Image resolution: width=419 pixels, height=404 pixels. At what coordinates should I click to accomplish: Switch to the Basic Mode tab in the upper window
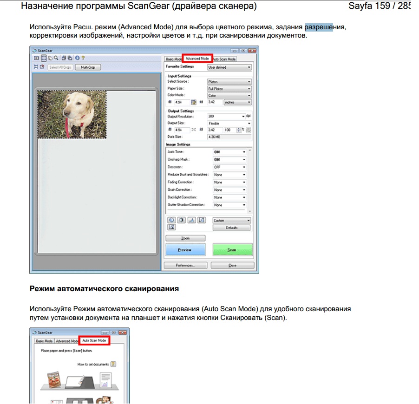tap(174, 59)
